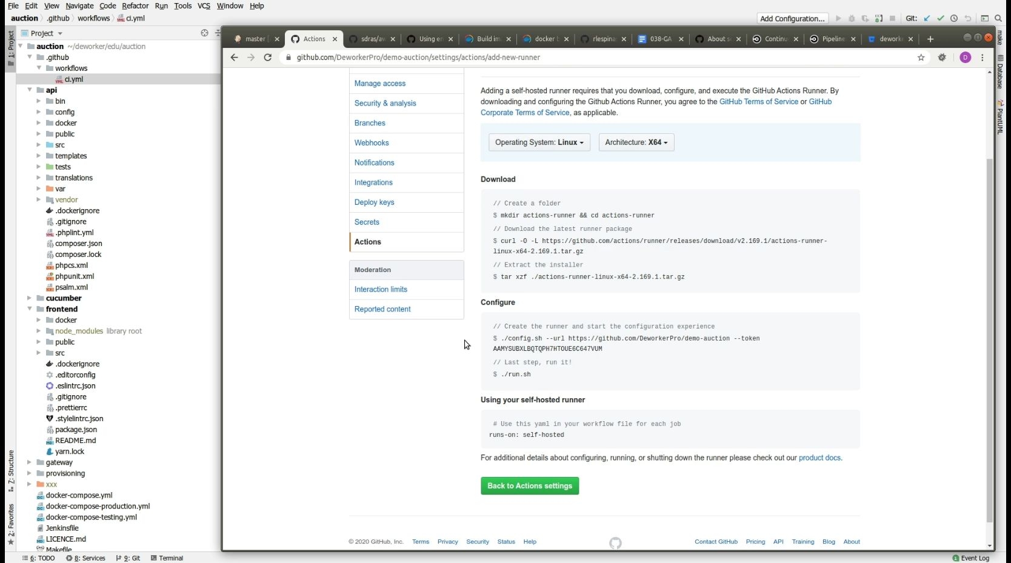The image size is (1011, 563).
Task: Go back in the browser
Action: (235, 57)
